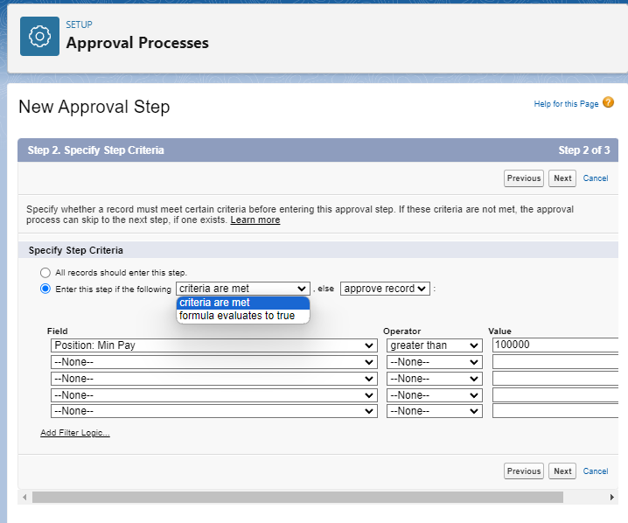Click the Setup gear icon

coord(39,37)
